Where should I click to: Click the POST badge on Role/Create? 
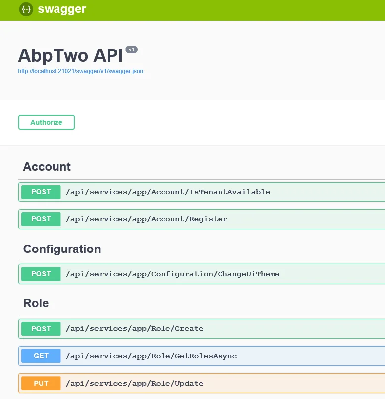pyautogui.click(x=41, y=328)
